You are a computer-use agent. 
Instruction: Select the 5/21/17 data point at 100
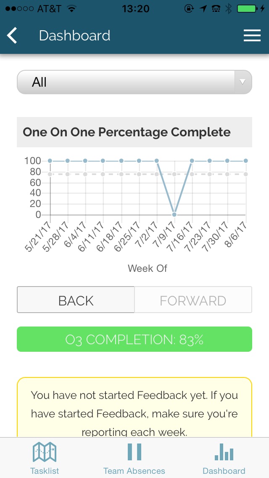tap(50, 161)
